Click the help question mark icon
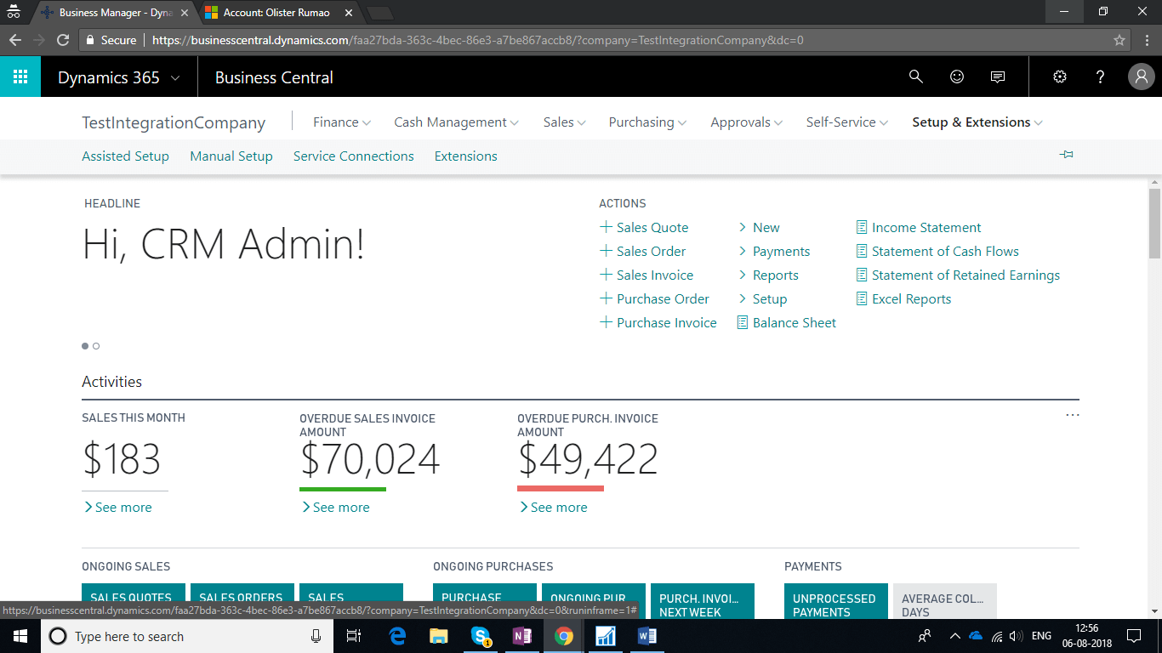The image size is (1162, 653). click(1100, 77)
